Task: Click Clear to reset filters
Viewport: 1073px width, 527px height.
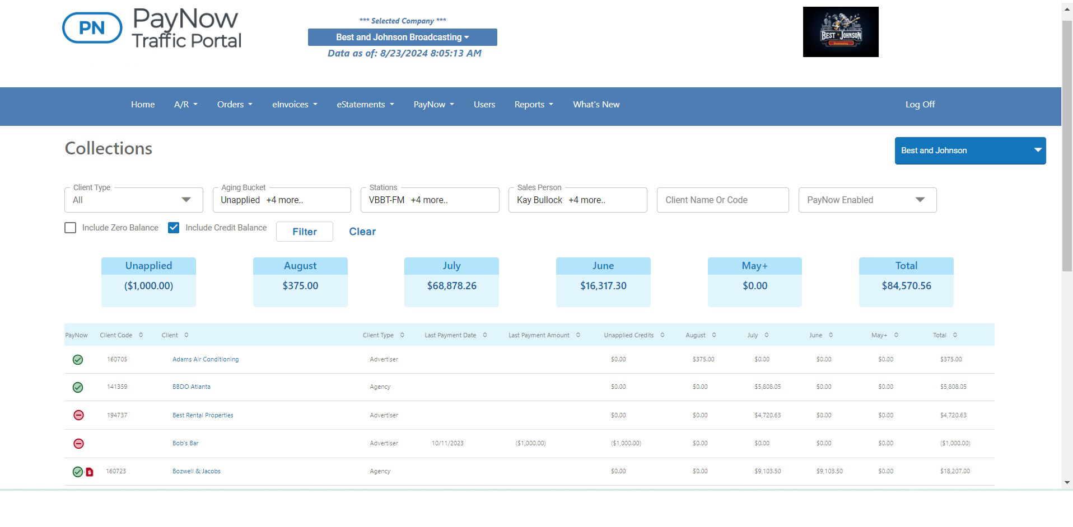Action: click(x=362, y=232)
